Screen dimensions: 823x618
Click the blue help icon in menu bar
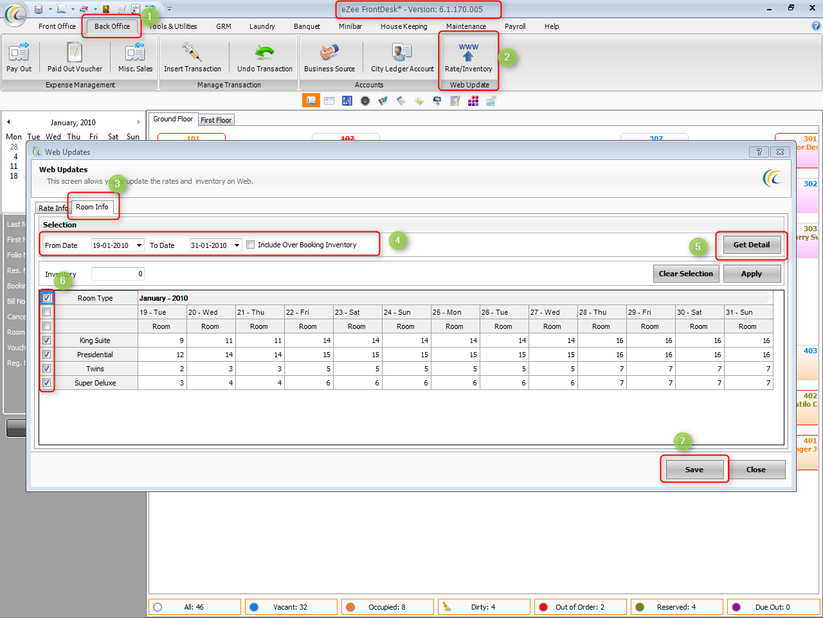click(816, 26)
